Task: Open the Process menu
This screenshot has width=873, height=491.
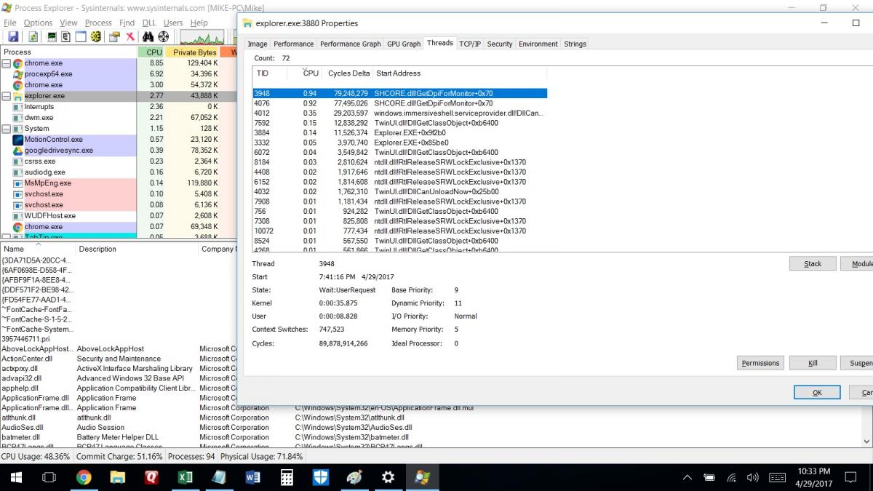Action: [x=98, y=23]
